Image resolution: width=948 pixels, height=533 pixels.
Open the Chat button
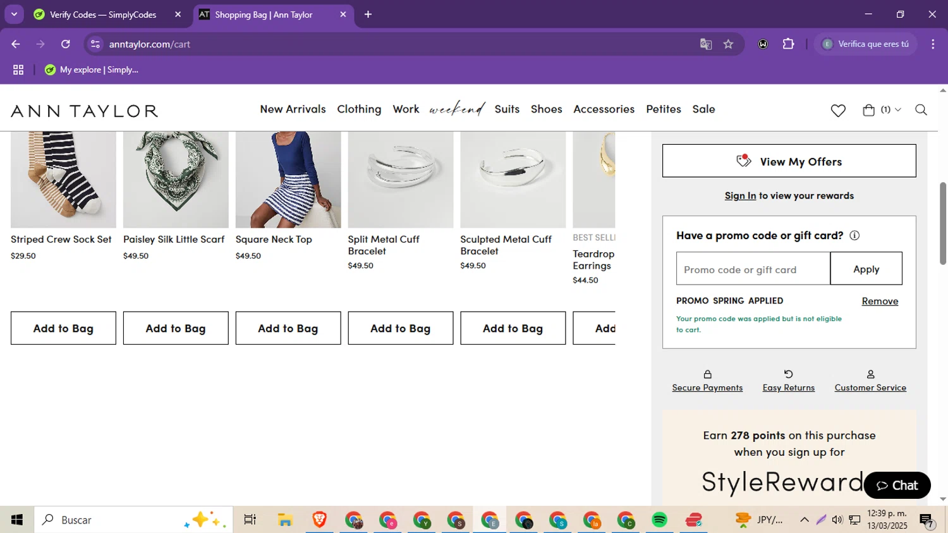coord(897,486)
